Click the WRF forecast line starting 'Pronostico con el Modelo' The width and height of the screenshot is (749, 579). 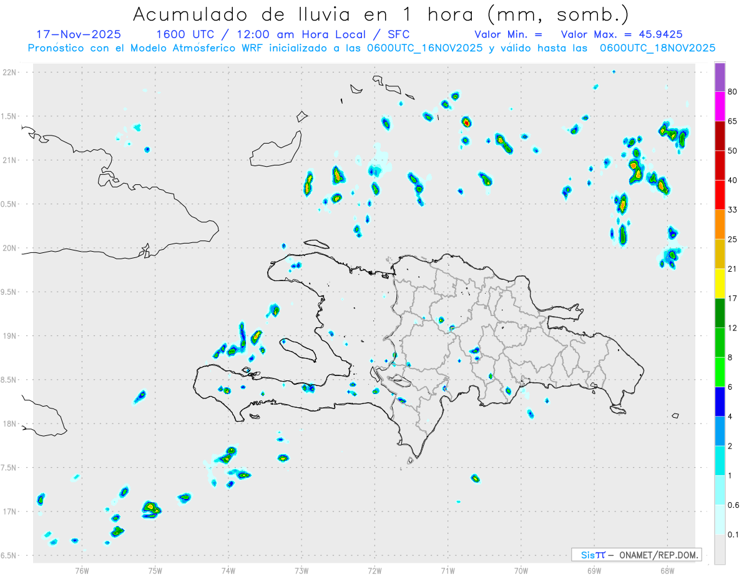click(x=371, y=48)
